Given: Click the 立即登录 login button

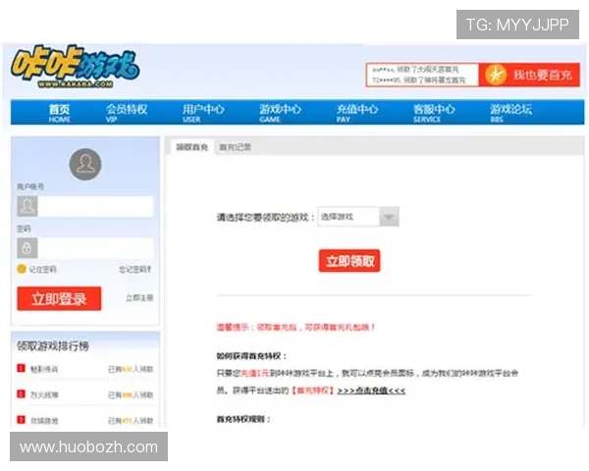Looking at the screenshot, I should point(59,298).
